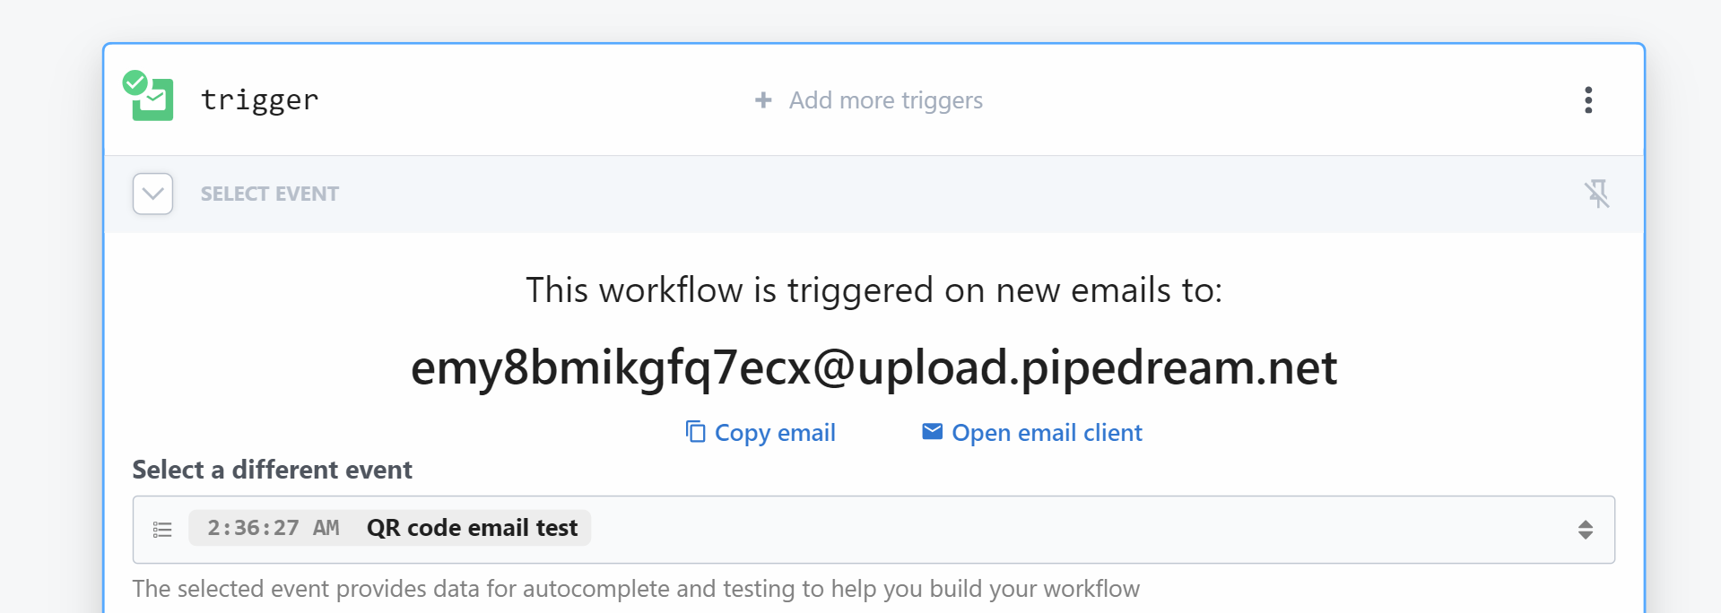
Task: Click the green checkmark status badge
Action: pyautogui.click(x=135, y=82)
